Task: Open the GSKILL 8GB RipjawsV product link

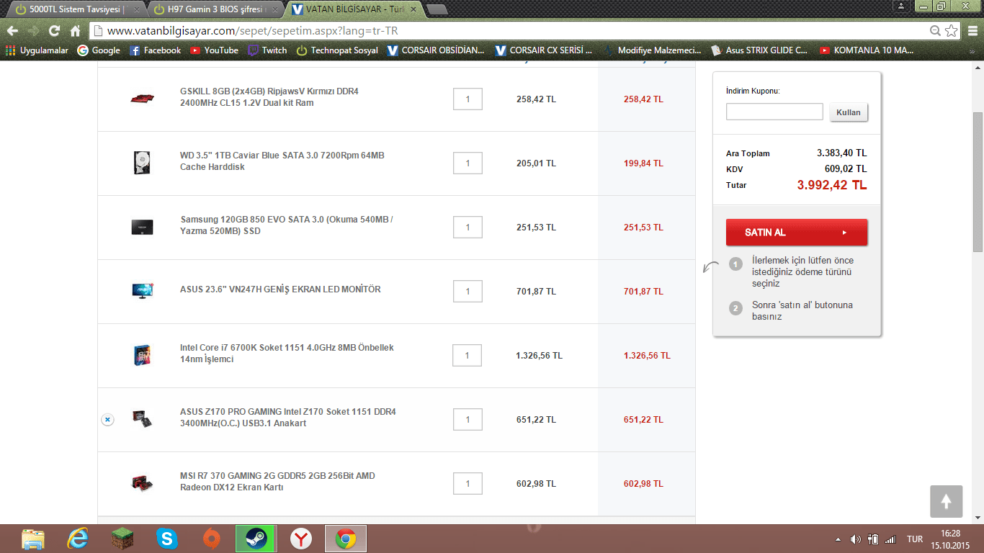Action: (269, 97)
